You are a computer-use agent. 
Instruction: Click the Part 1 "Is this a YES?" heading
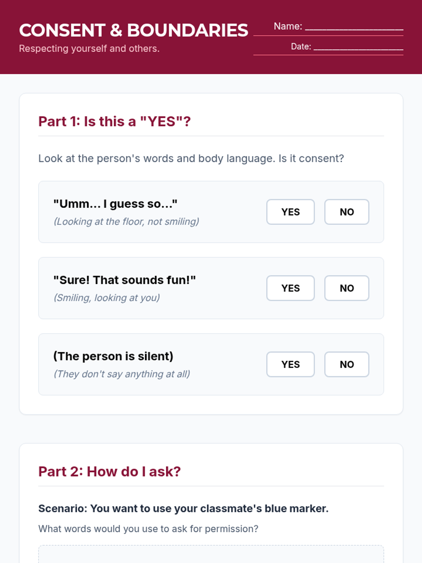[115, 121]
